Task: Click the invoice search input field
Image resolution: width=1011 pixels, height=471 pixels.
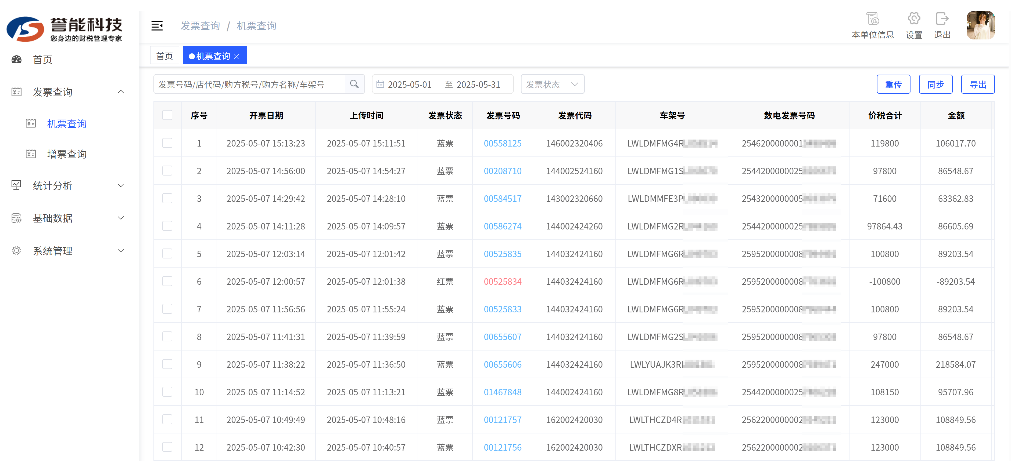Action: (x=249, y=84)
